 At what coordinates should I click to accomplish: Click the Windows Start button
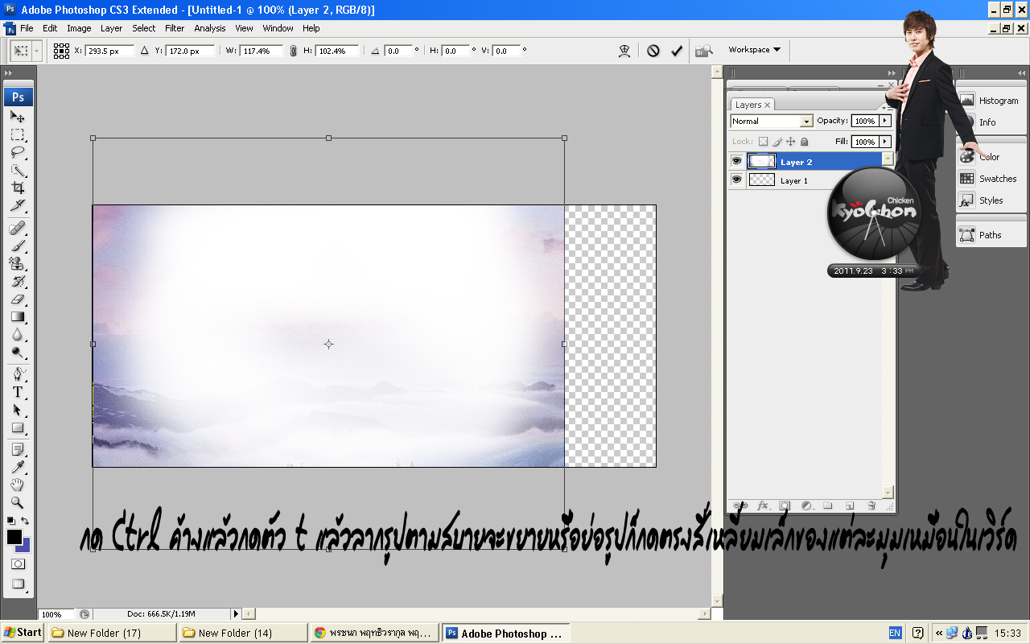(x=23, y=633)
